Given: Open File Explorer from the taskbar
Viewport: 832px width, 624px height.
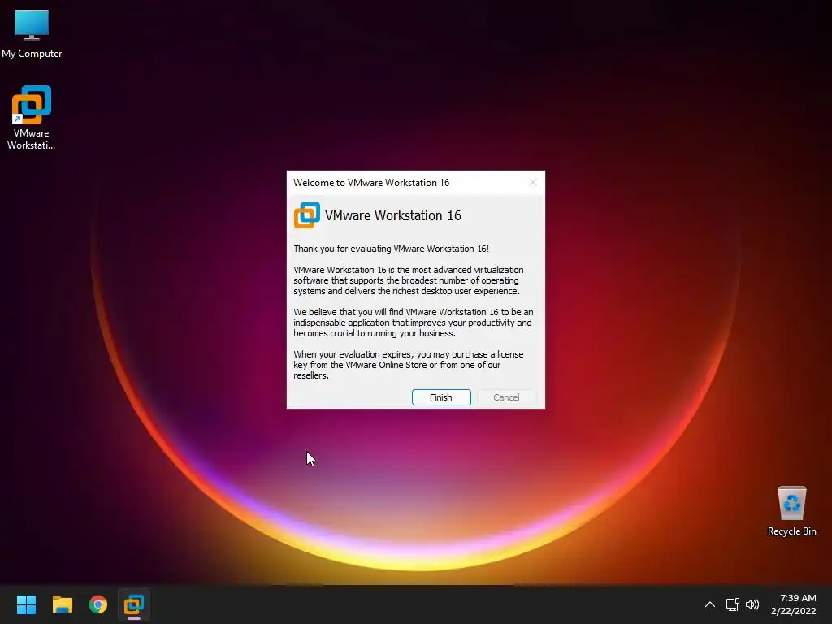Looking at the screenshot, I should (63, 604).
